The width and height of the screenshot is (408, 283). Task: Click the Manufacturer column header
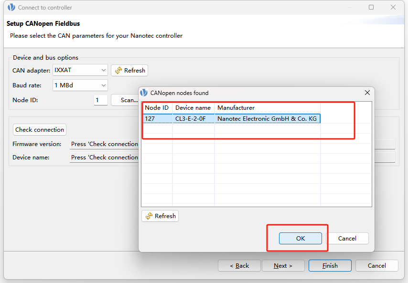tap(267, 107)
